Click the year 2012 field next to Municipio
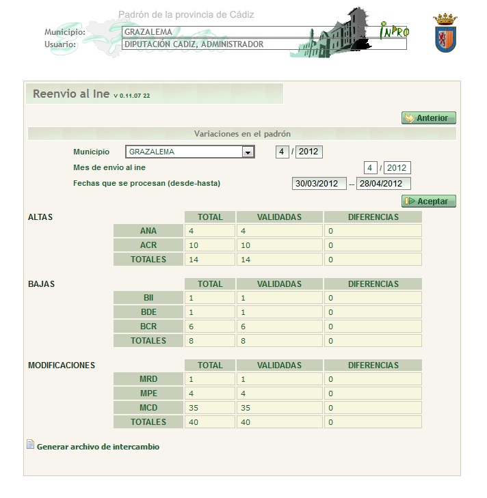The height and width of the screenshot is (498, 487). (309, 152)
